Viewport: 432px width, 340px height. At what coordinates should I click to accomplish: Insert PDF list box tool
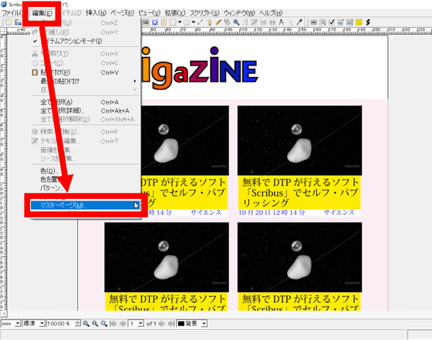349,22
